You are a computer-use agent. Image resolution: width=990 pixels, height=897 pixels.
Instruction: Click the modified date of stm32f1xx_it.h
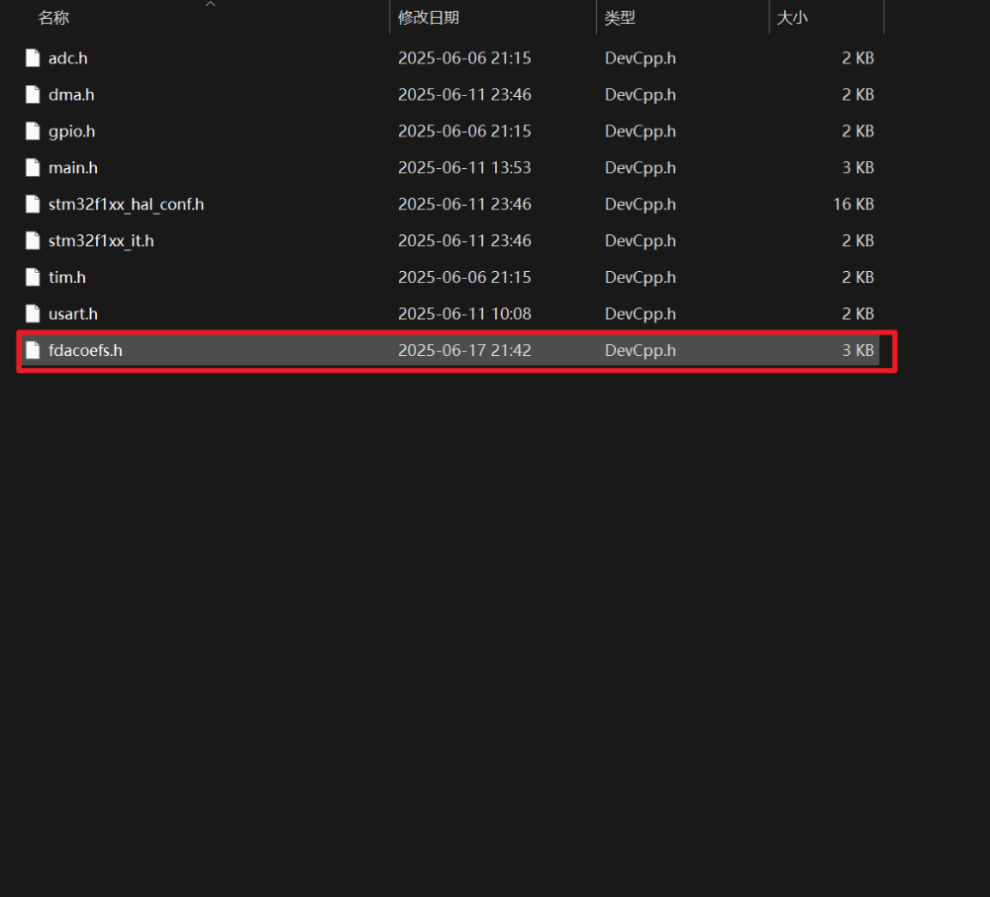tap(464, 241)
